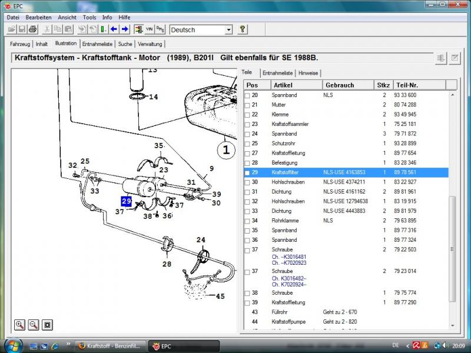Click the Cut scissors toolbar icon
The image size is (471, 353).
pos(47,29)
